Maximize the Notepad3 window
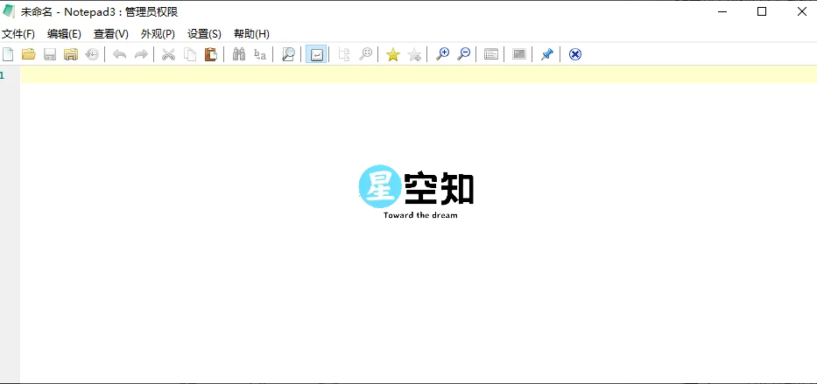The height and width of the screenshot is (384, 817). pyautogui.click(x=762, y=11)
